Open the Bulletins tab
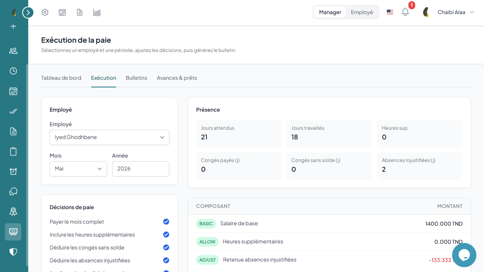The width and height of the screenshot is (484, 272). tap(136, 78)
